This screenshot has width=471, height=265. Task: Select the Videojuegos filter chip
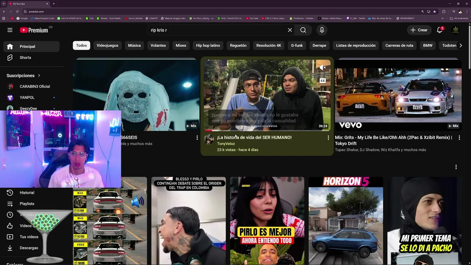[107, 46]
